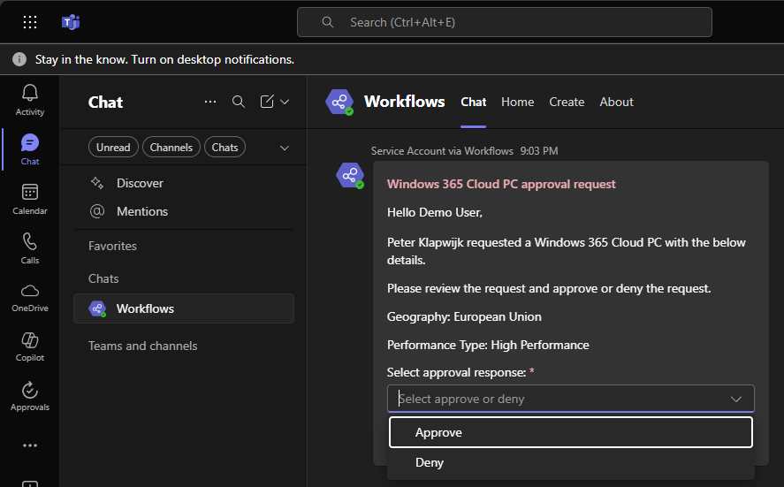Search within chats magnifier icon
This screenshot has height=487, width=784.
[x=239, y=102]
